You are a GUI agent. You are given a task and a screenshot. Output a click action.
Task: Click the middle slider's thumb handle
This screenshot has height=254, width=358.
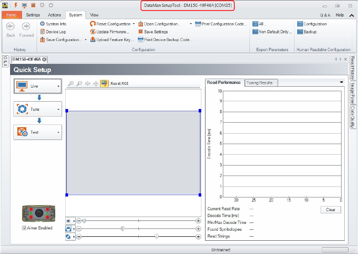(122, 228)
